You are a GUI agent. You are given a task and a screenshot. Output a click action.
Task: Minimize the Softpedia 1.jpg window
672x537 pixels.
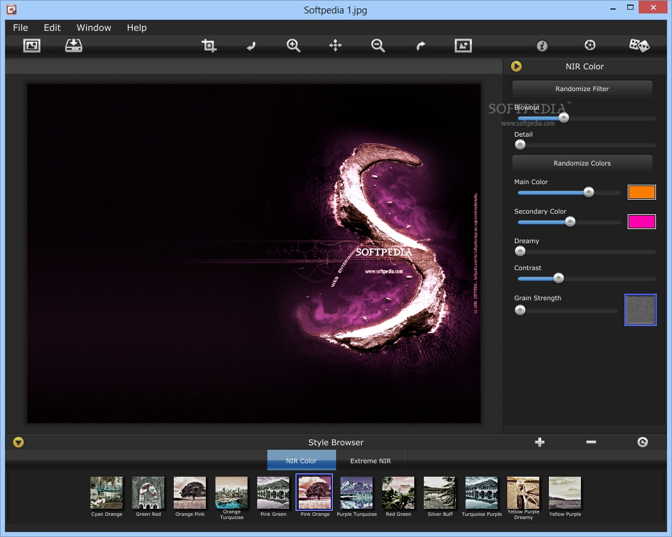(x=613, y=8)
